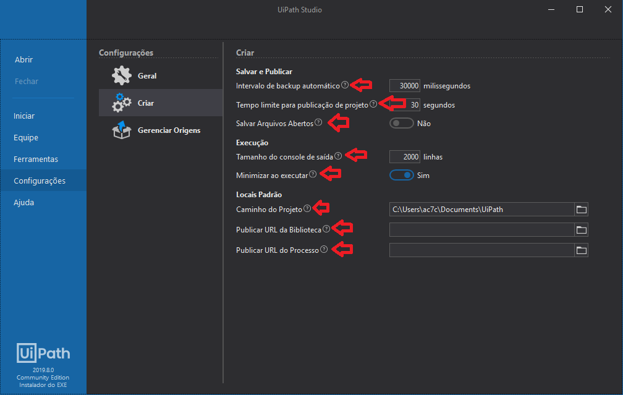Click help icon beside Intervalo de backup automático

[345, 85]
